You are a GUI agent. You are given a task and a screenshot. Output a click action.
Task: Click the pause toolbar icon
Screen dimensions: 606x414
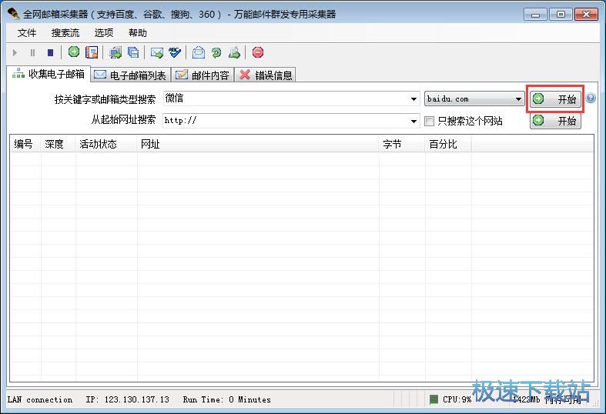click(33, 52)
